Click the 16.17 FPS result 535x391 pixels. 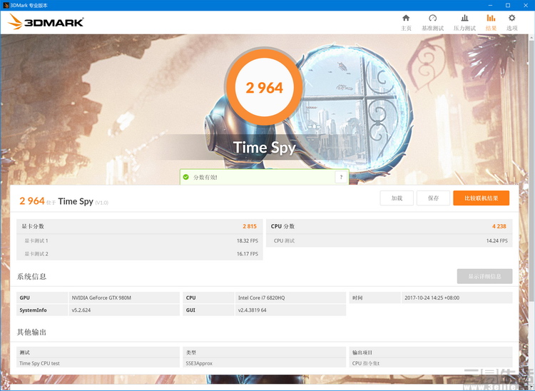tap(248, 254)
